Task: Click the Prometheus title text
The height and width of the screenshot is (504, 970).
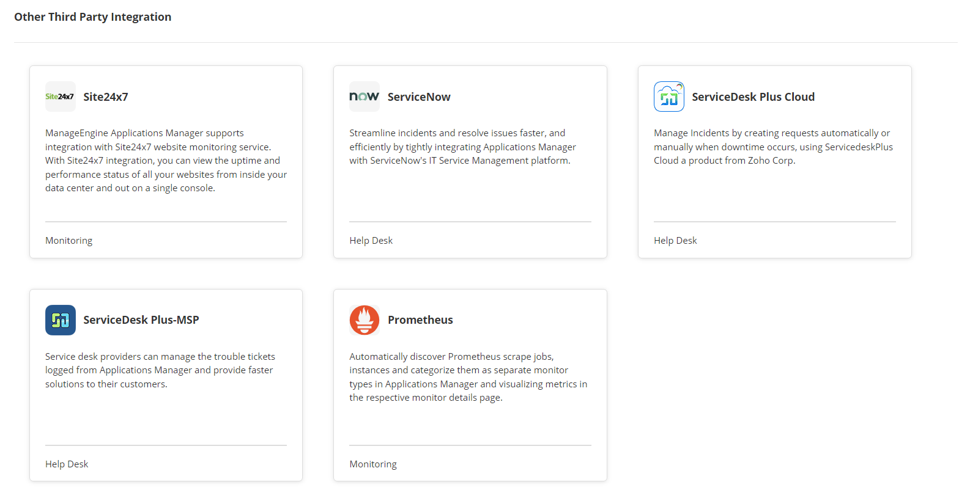Action: 421,320
